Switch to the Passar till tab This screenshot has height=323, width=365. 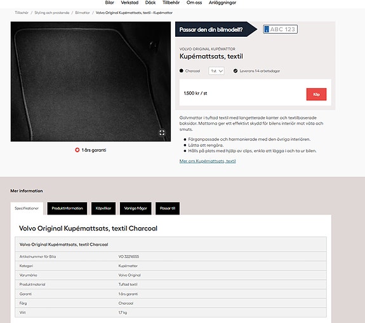click(x=168, y=208)
